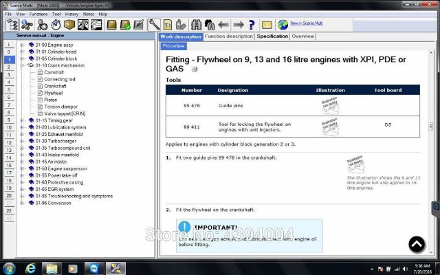This screenshot has height=275, width=440.
Task: Click the single binoculars search icon
Action: pos(196,25)
